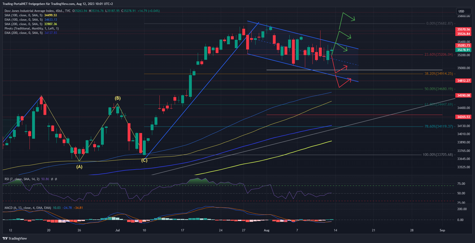Select the Pivots Traditional Monthly legend

pos(32,28)
